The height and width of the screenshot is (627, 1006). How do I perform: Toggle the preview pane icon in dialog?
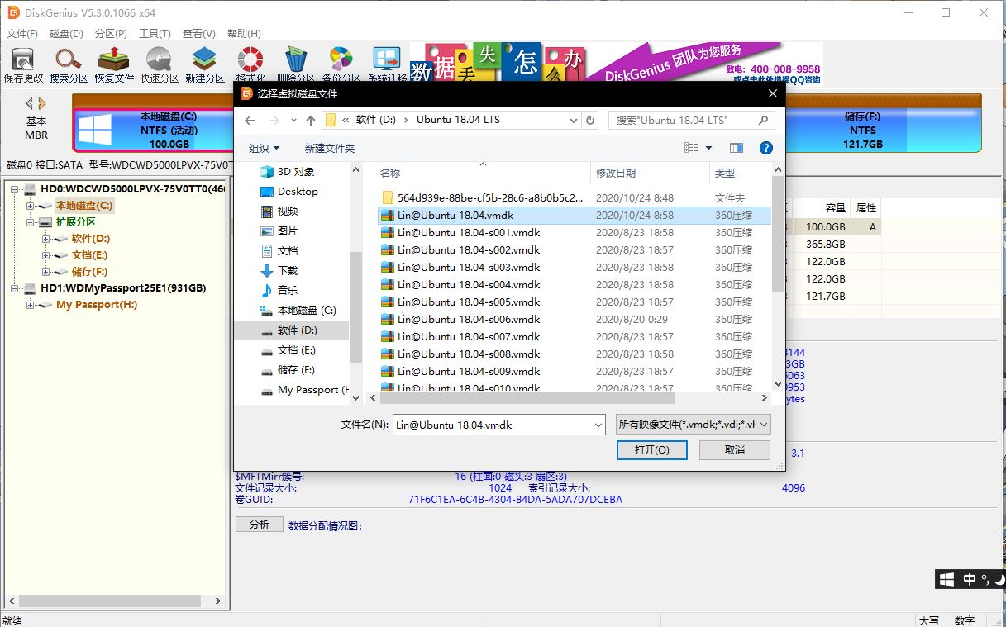737,148
